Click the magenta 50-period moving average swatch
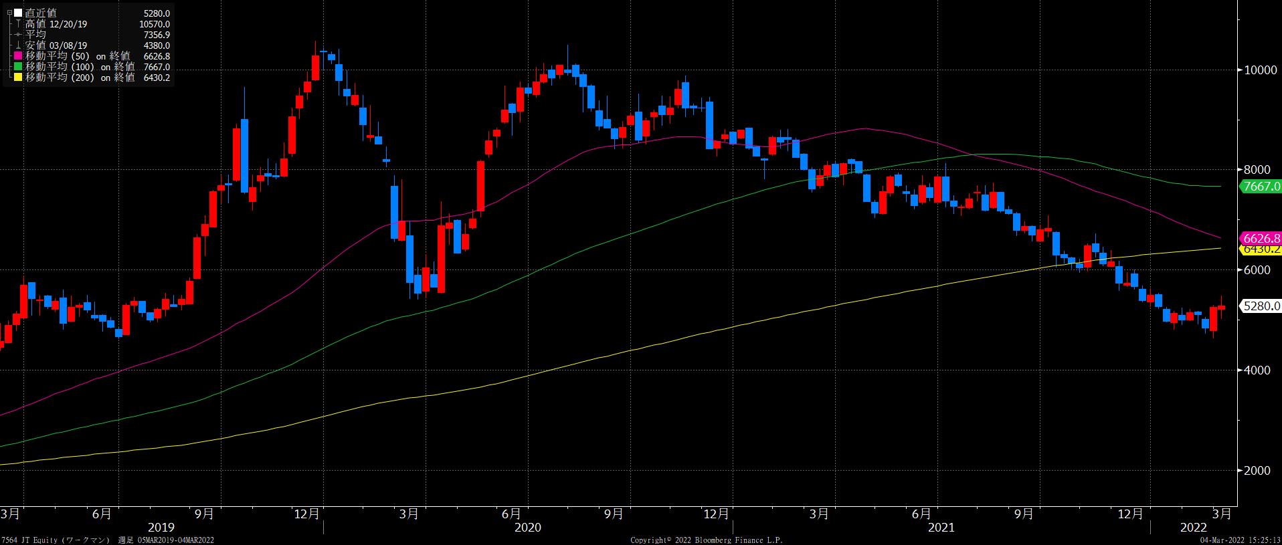 18,56
